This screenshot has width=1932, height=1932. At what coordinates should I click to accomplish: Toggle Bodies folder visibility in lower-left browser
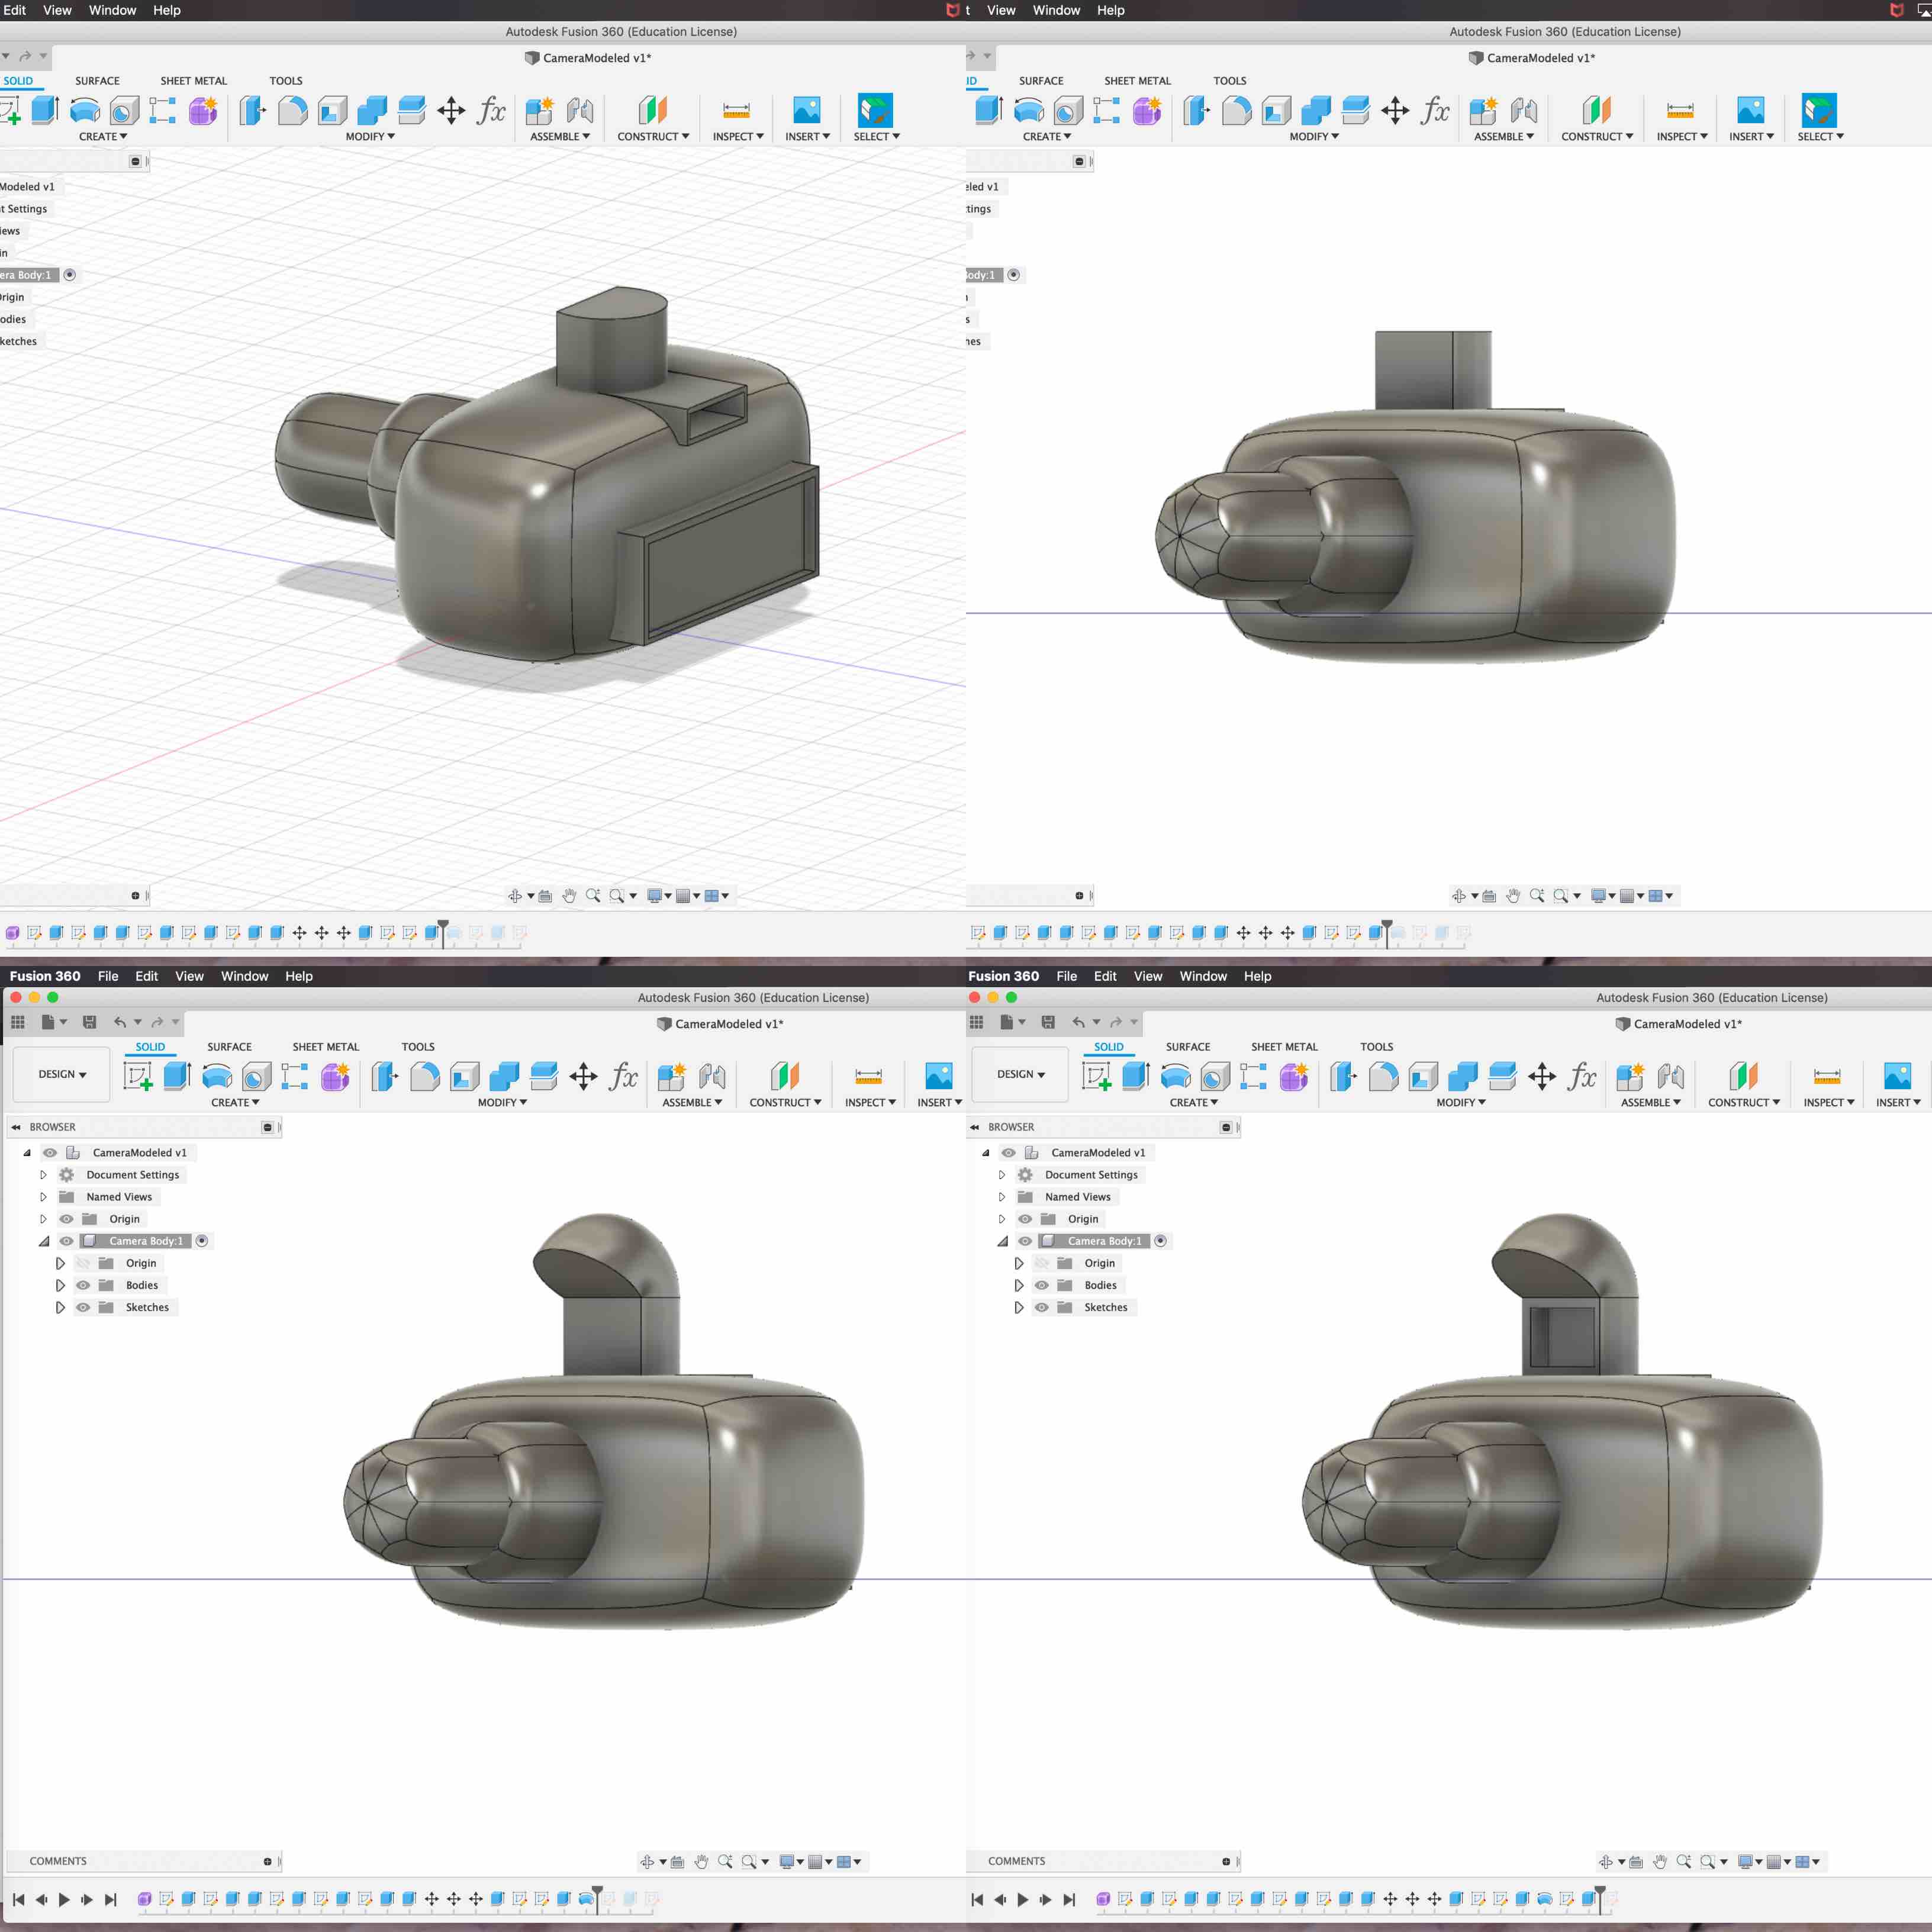(83, 1285)
